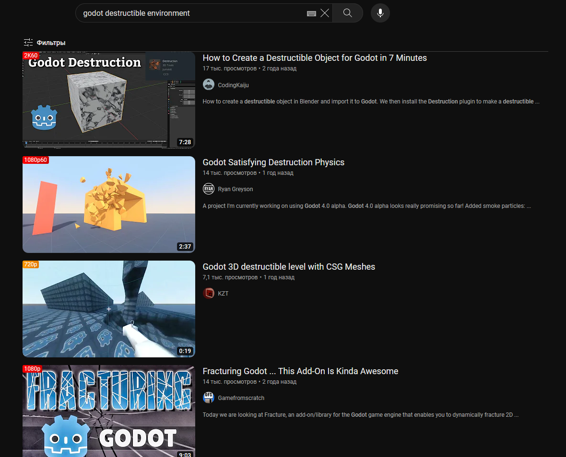Open the orange destruction physics thumbnail
566x457 pixels.
coord(109,205)
